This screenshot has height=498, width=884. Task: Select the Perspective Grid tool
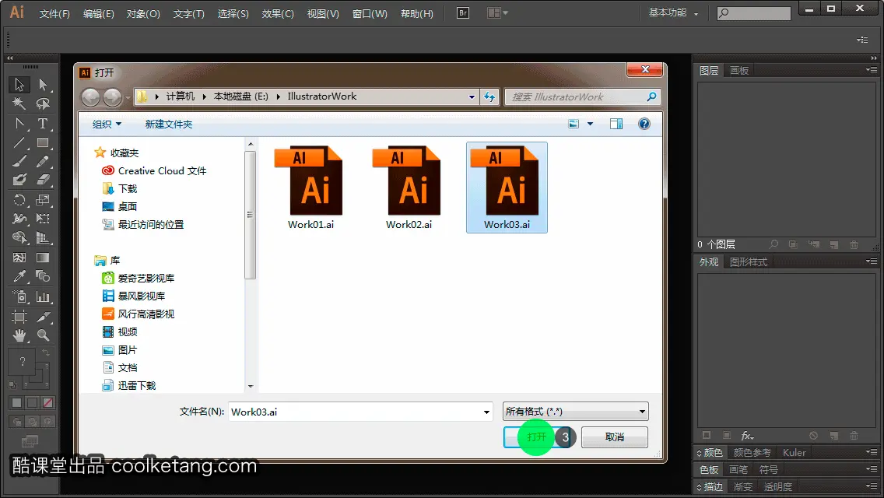point(43,237)
